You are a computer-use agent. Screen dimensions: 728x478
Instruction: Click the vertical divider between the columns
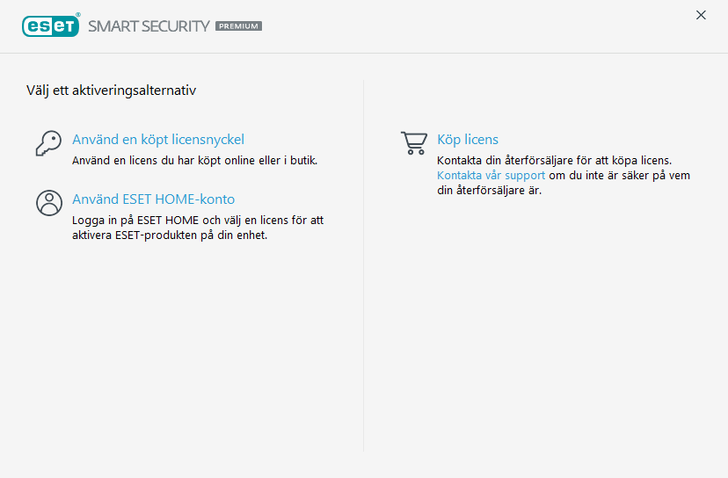364,264
